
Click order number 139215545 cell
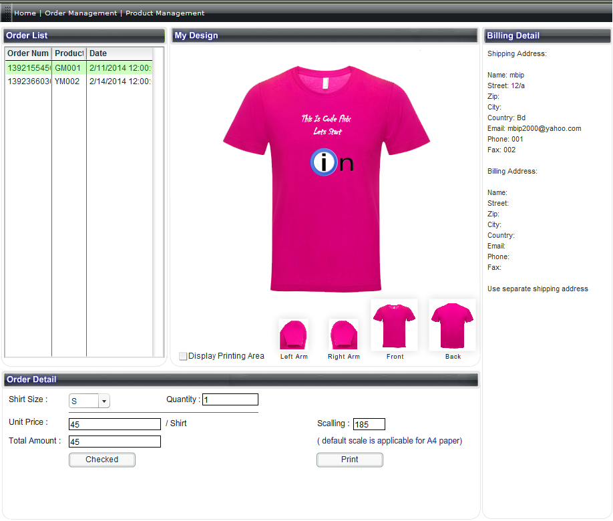tap(29, 67)
